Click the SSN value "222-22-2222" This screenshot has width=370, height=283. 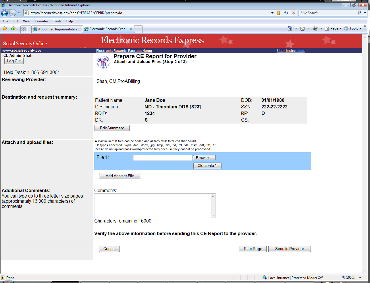[x=274, y=107]
